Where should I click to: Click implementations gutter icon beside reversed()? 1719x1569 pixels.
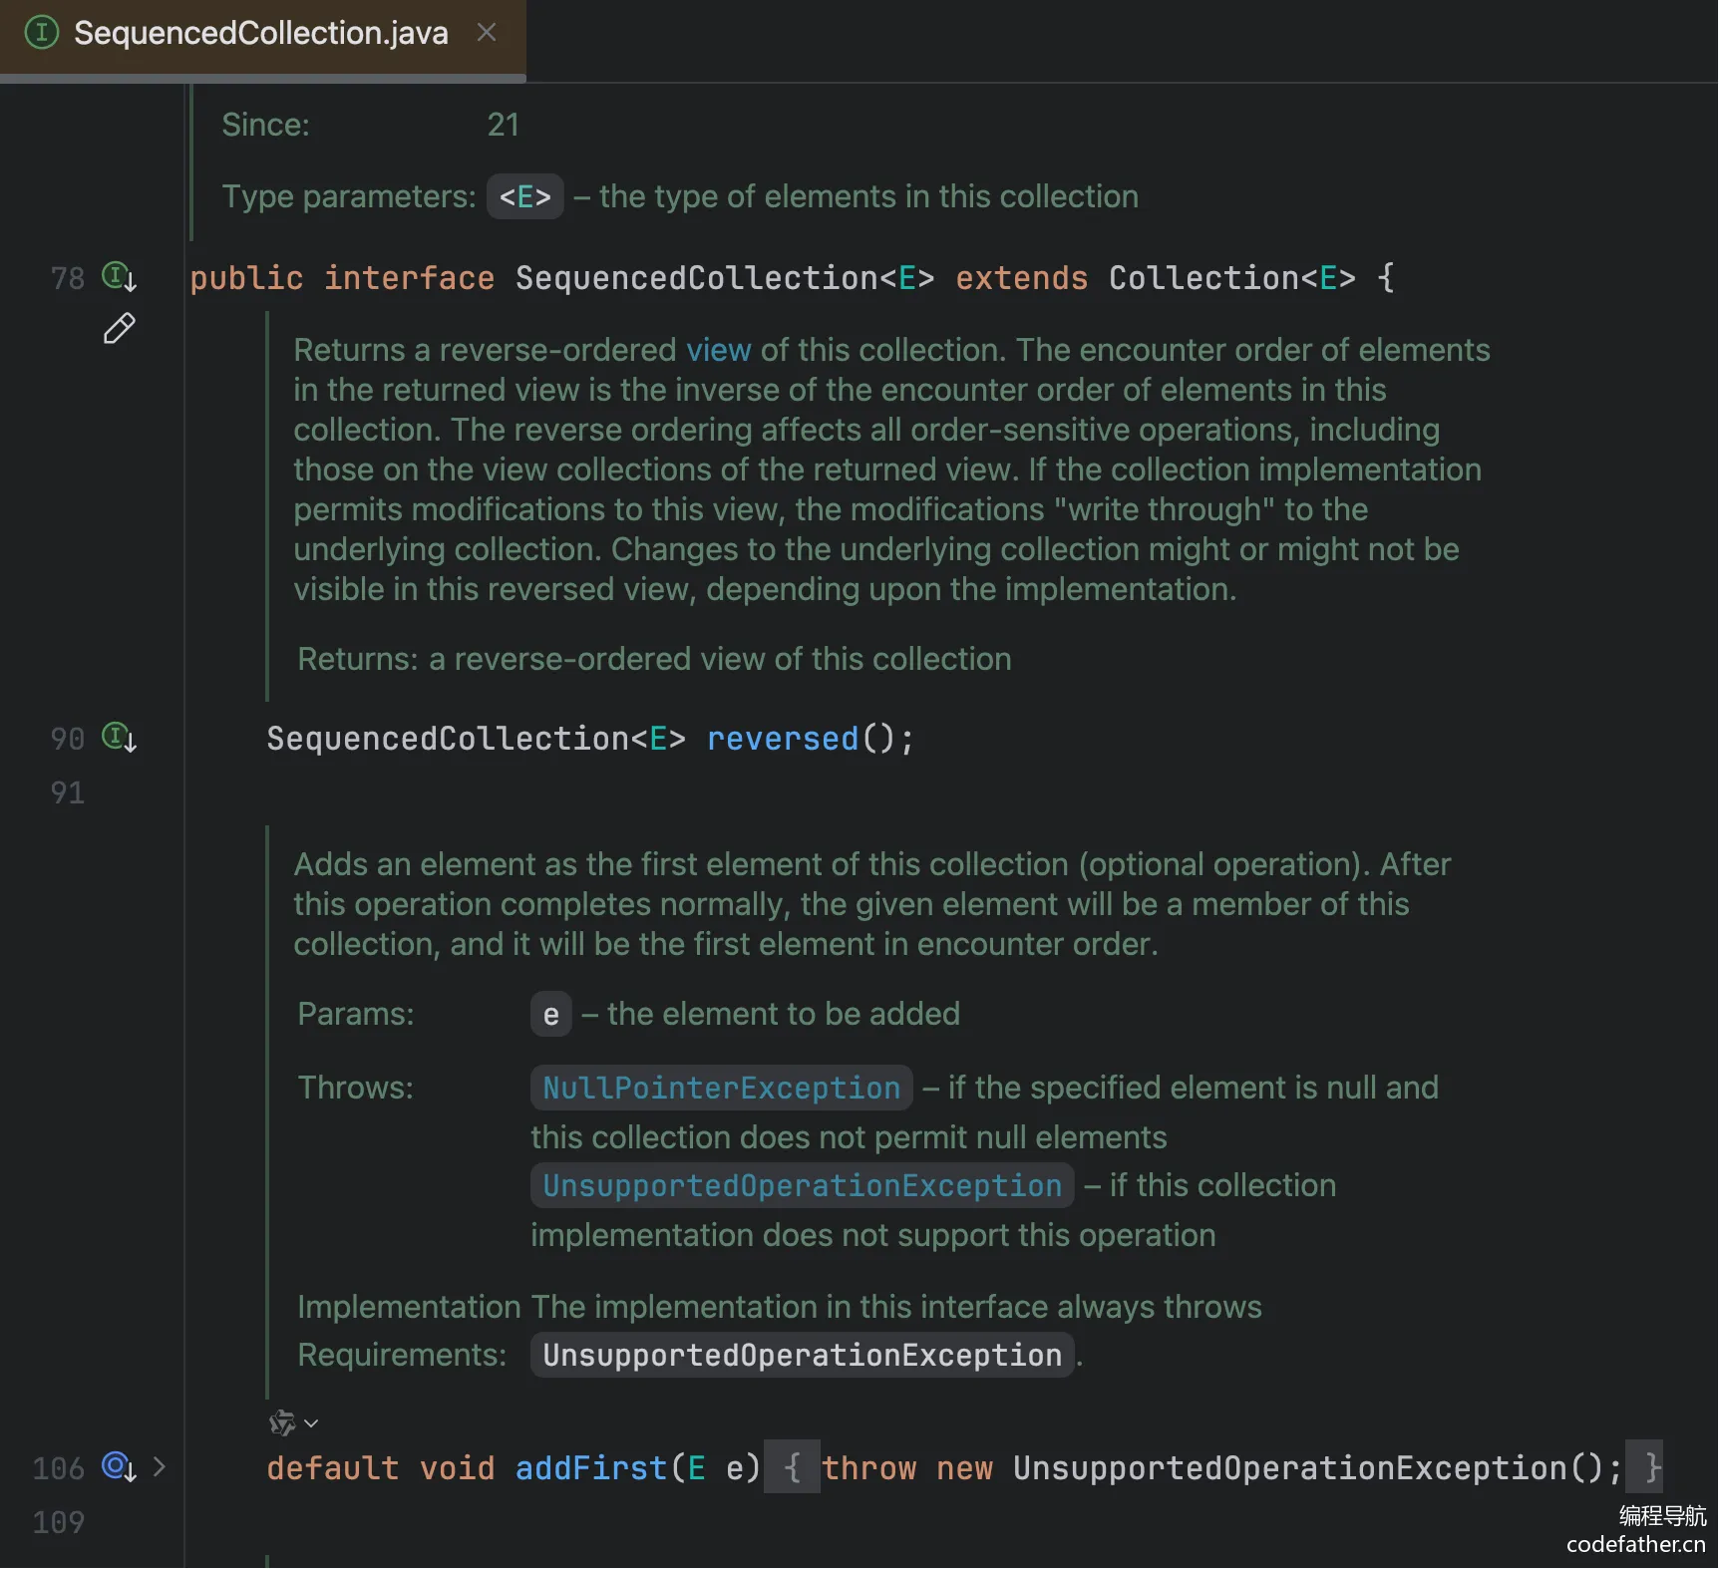pyautogui.click(x=119, y=738)
